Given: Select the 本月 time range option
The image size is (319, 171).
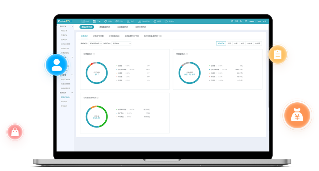Looking at the screenshot, I should coord(242,43).
